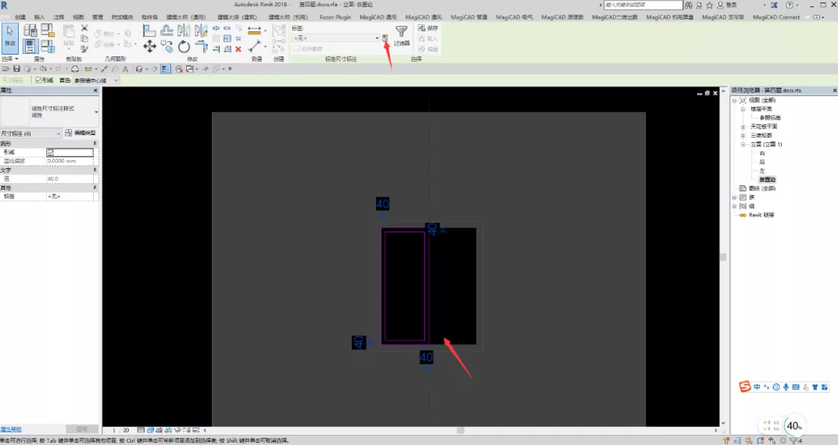Click the Properties help link

11,429
